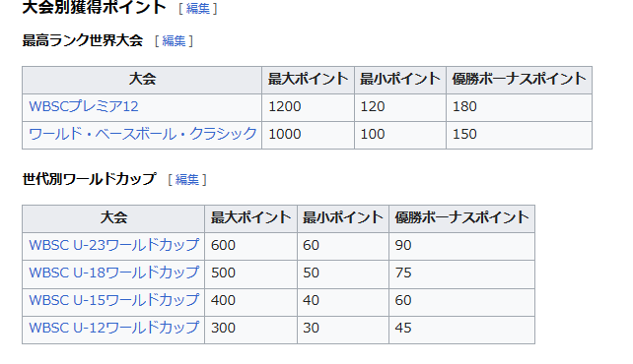Click 最小ポイント header in second table

point(343,218)
